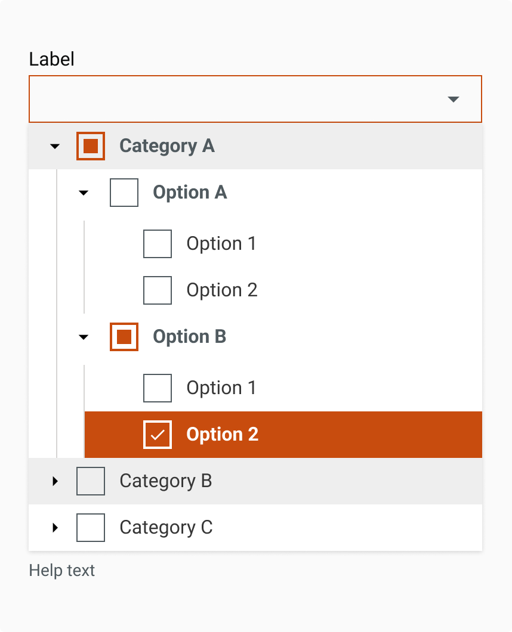Open the dropdown using the caret arrow
Image resolution: width=512 pixels, height=632 pixels.
point(453,100)
